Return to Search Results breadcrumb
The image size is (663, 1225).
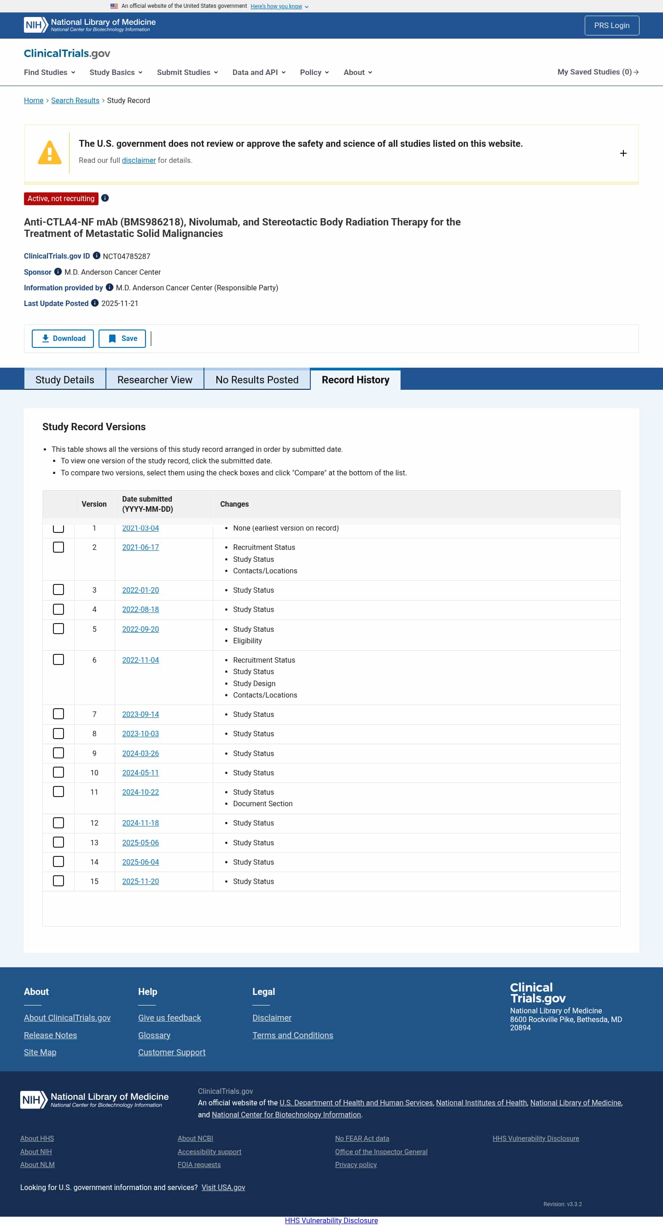[75, 100]
